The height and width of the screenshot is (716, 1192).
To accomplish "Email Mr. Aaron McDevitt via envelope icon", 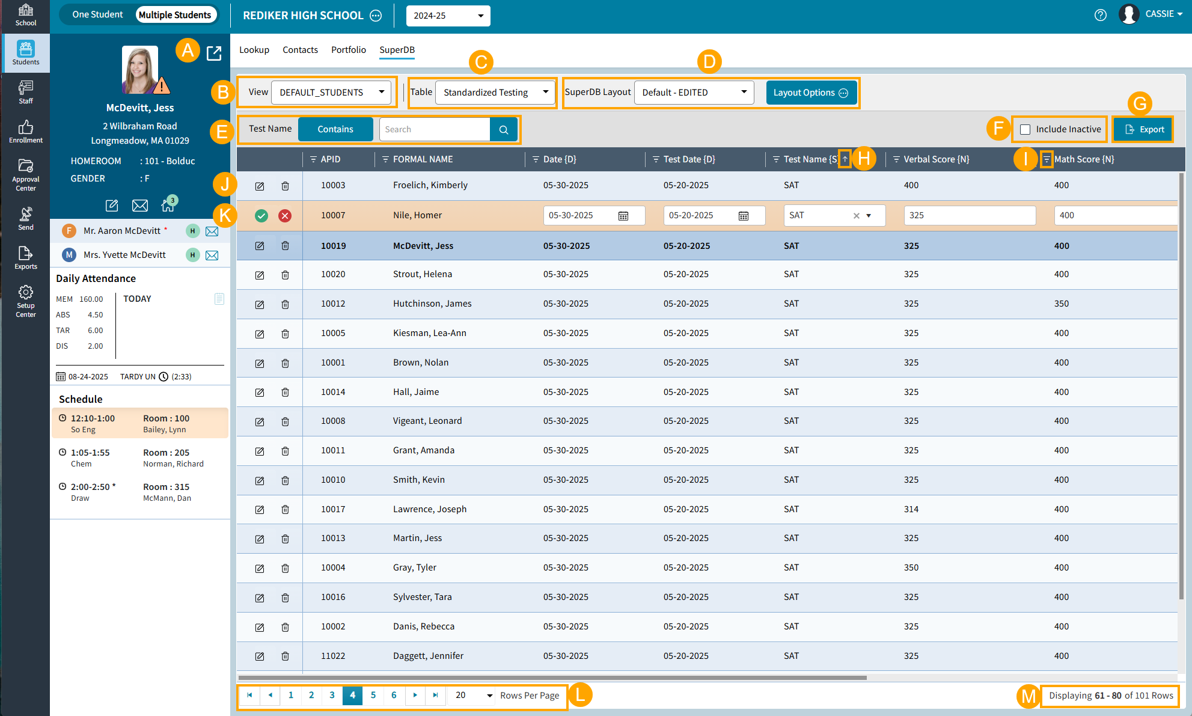I will tap(212, 231).
